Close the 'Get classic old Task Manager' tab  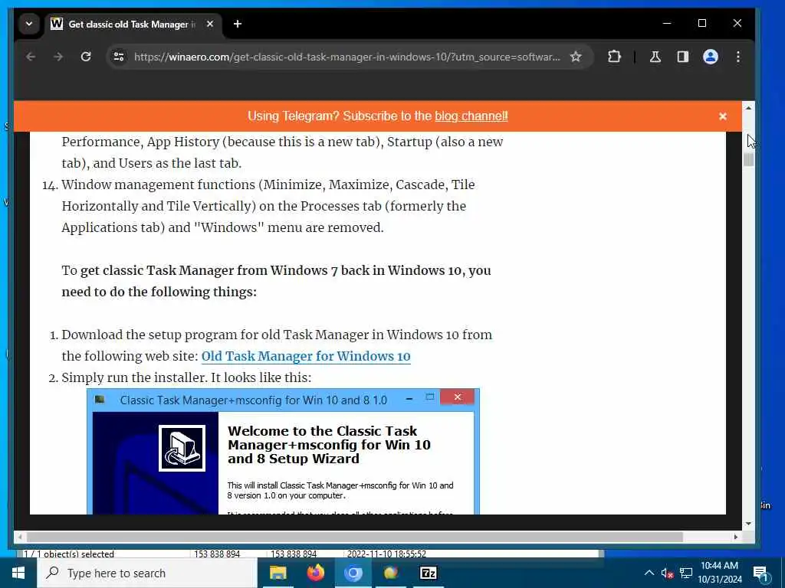click(210, 24)
